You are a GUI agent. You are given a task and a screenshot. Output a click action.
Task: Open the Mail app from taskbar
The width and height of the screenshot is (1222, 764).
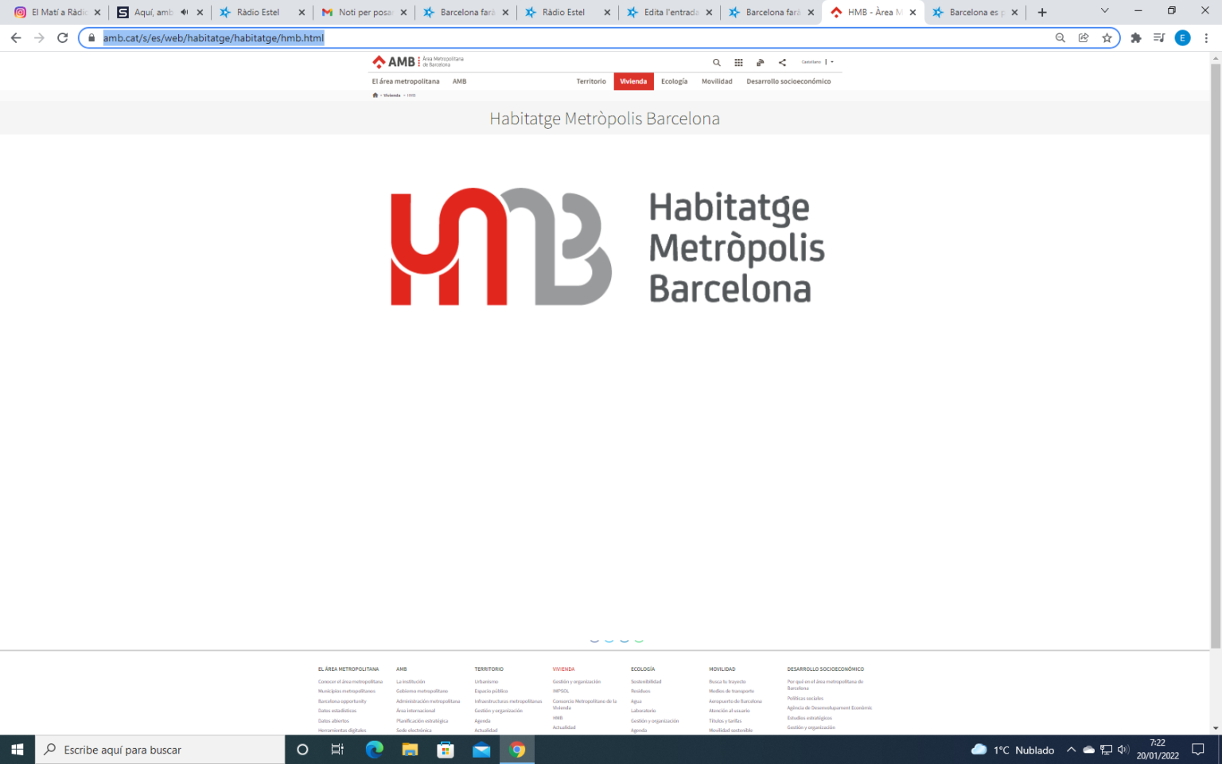pyautogui.click(x=481, y=750)
